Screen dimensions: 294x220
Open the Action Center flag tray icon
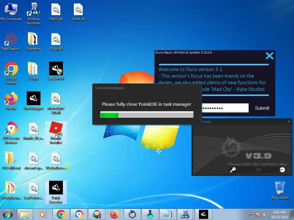258,215
